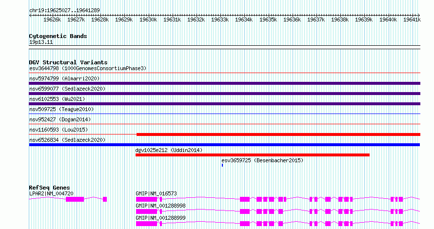
Task: Click the 19633k ruler position
Action: [x=220, y=19]
